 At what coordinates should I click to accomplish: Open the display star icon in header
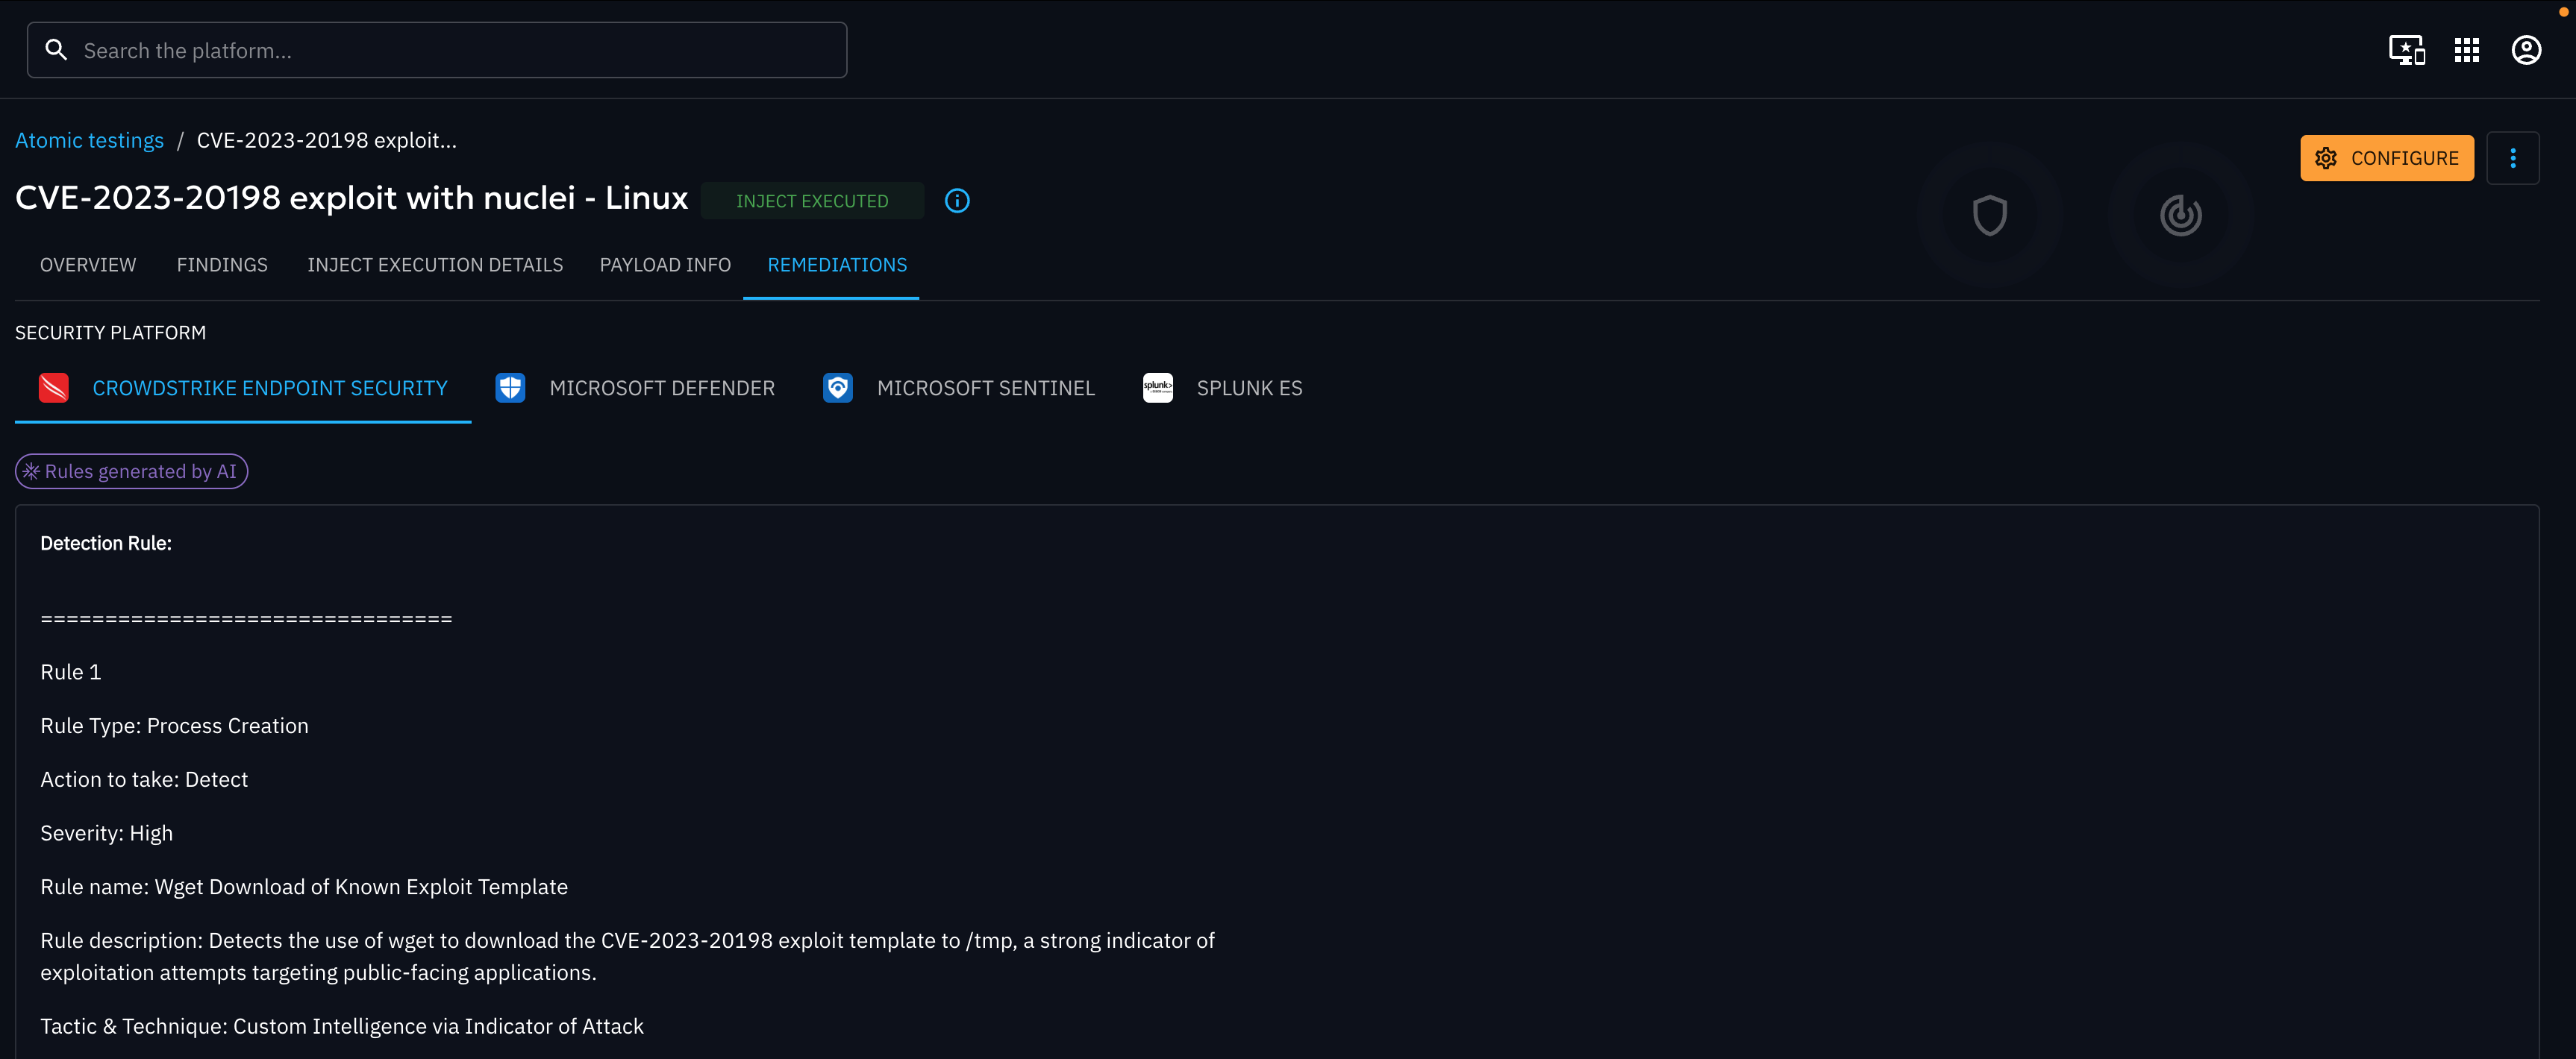[x=2406, y=50]
